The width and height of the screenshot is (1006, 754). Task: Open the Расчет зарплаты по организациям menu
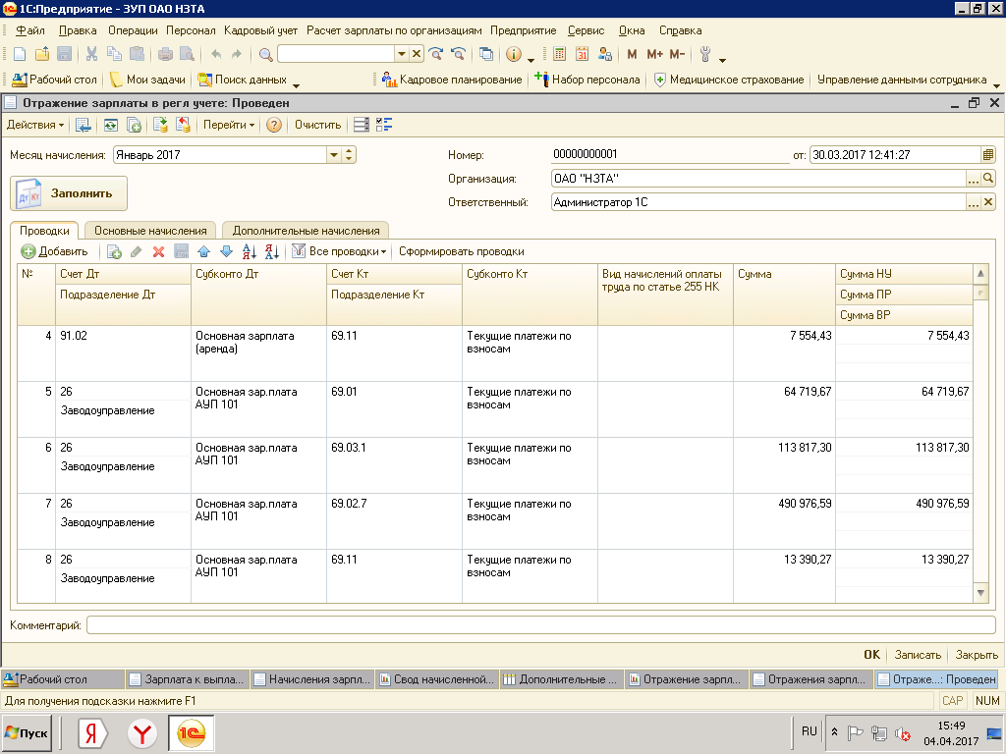coord(394,30)
